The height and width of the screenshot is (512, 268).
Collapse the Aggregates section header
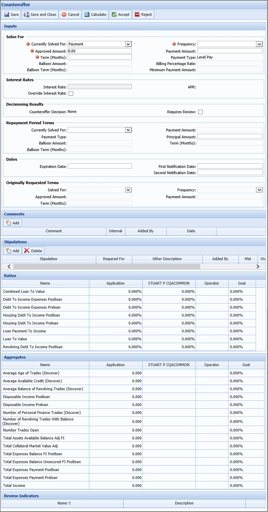pos(134,358)
